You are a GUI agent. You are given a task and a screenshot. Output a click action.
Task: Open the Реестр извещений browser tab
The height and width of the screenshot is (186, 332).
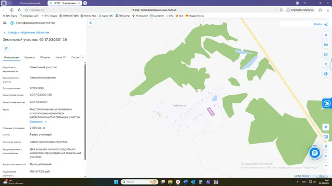30,3
